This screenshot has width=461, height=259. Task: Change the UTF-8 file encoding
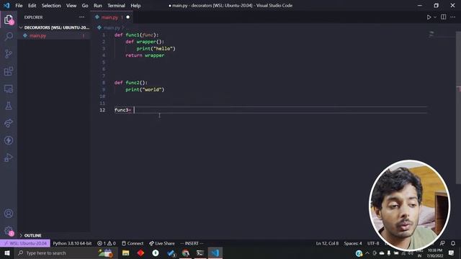(x=373, y=243)
